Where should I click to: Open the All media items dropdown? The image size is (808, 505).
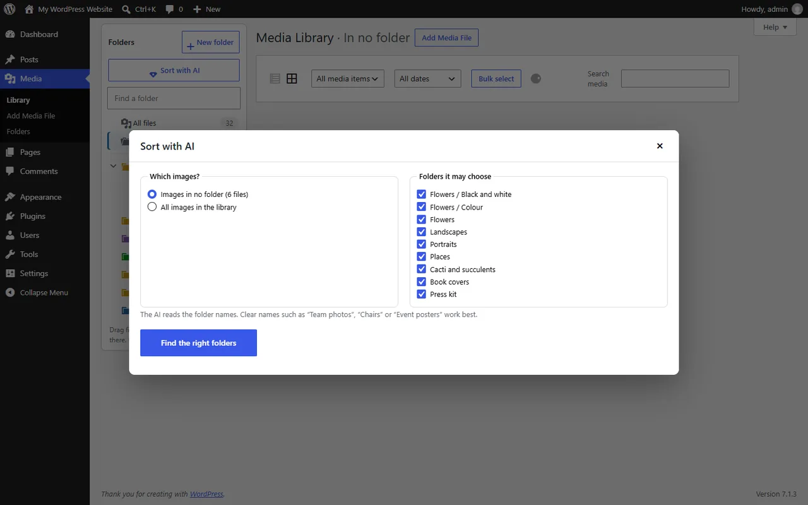pos(348,78)
